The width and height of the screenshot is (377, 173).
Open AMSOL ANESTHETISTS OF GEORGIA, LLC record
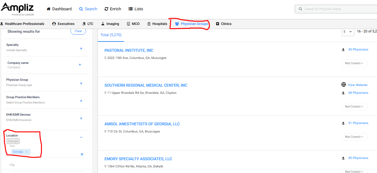(x=142, y=124)
